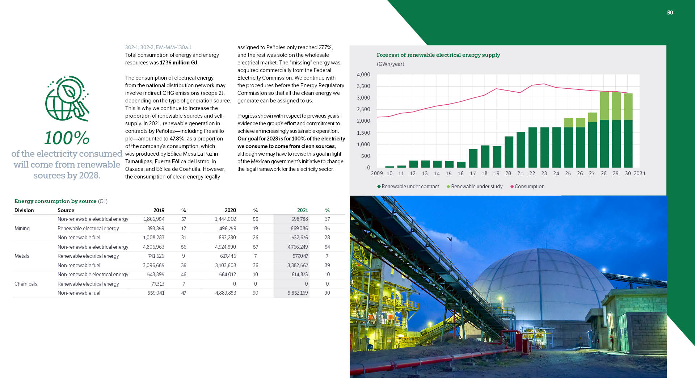Click the Metals division label
Image resolution: width=695 pixels, height=391 pixels.
[22, 256]
